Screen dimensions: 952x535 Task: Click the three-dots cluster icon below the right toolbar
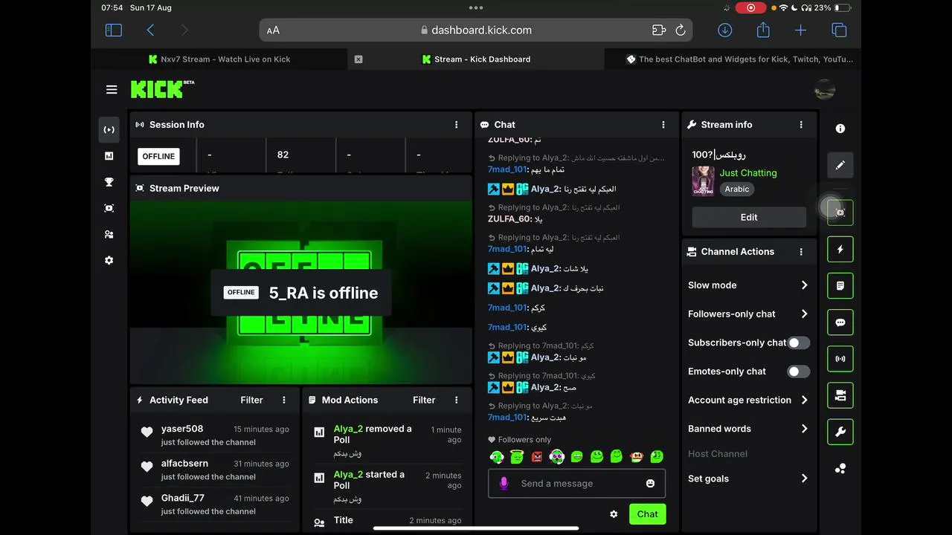(x=840, y=468)
